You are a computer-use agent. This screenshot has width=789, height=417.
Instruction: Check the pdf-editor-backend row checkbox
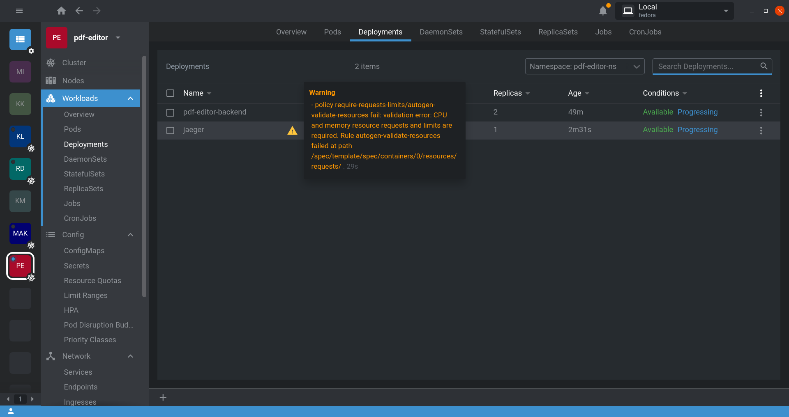click(170, 112)
